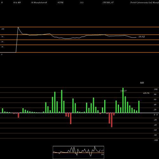Click the MR axis label 40
Image resolution: width=159 pixels, height=159 pixels.
155,105
